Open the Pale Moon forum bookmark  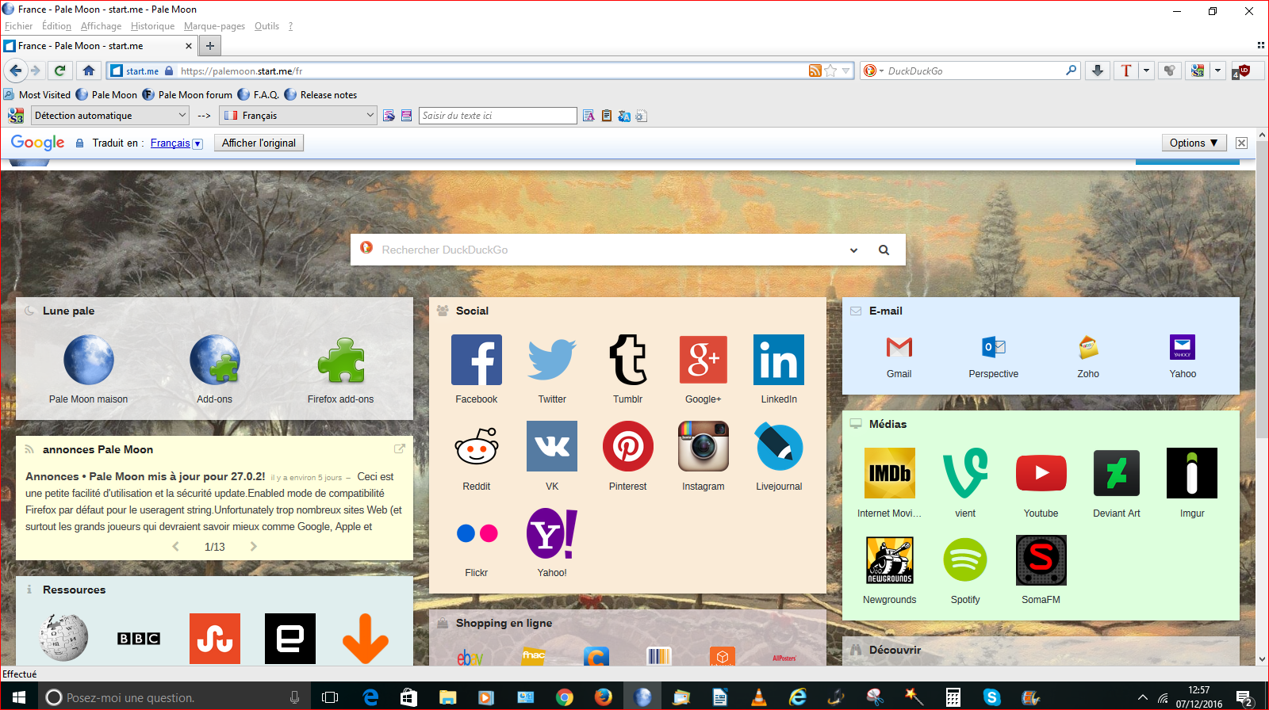tap(187, 94)
